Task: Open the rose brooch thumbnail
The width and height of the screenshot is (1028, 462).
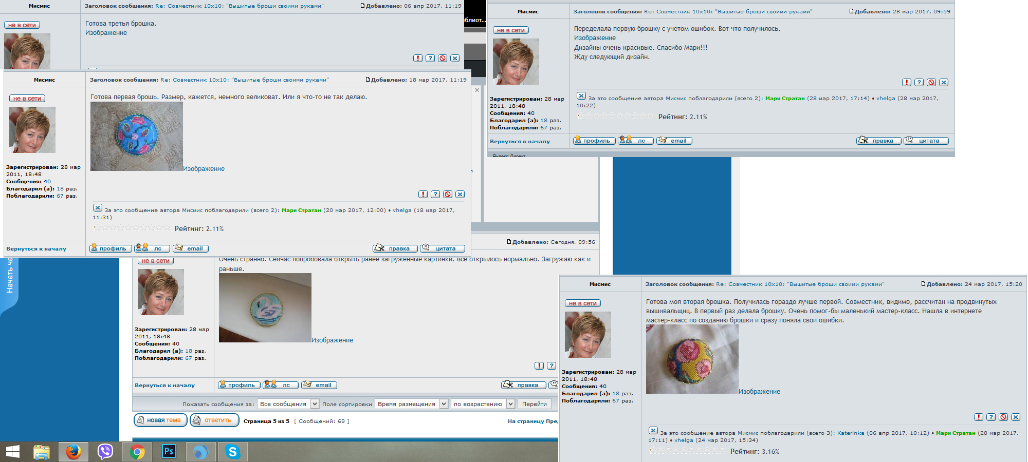Action: [692, 359]
